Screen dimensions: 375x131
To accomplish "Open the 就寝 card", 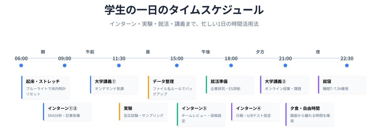I will click(342, 85).
